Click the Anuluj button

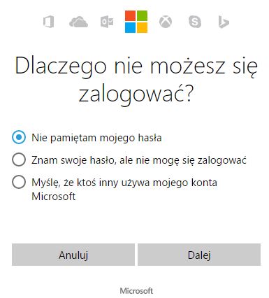73,255
